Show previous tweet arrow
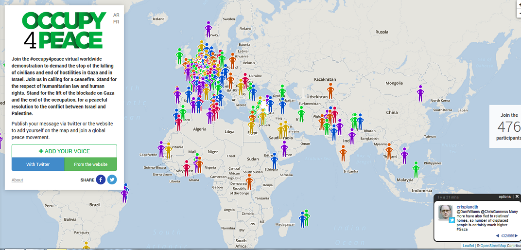 point(497,236)
